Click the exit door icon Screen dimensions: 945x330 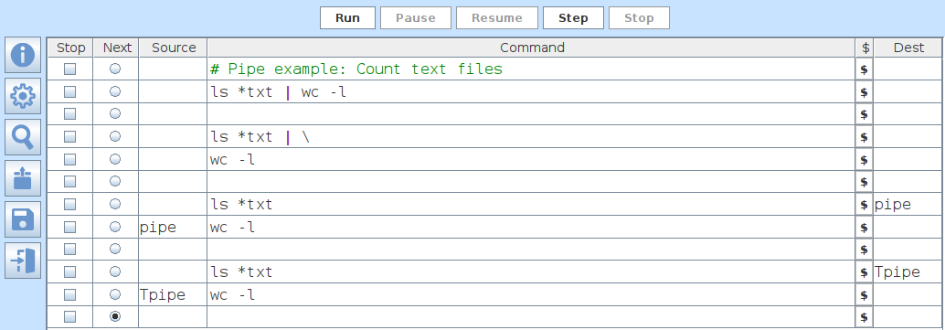tap(23, 261)
